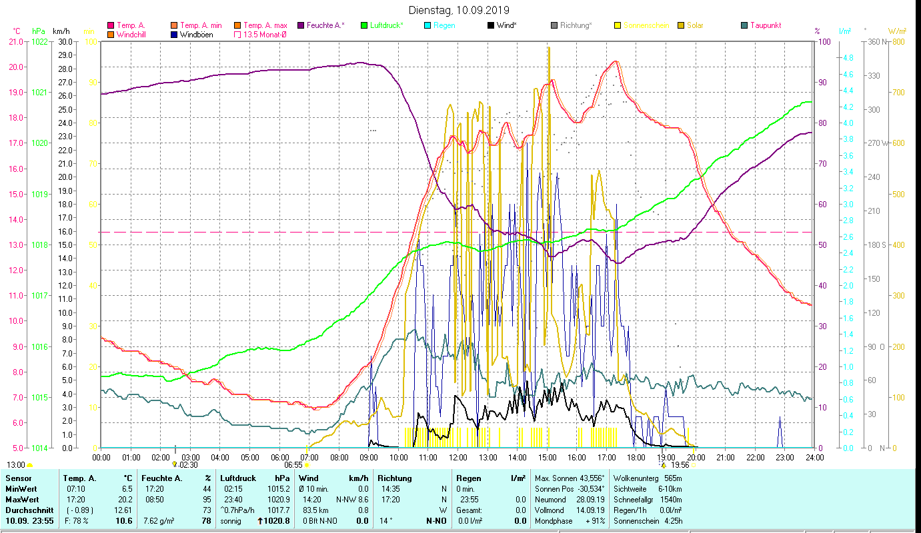Image resolution: width=921 pixels, height=533 pixels.
Task: Click the 'Windböen' legend label
Action: [197, 35]
